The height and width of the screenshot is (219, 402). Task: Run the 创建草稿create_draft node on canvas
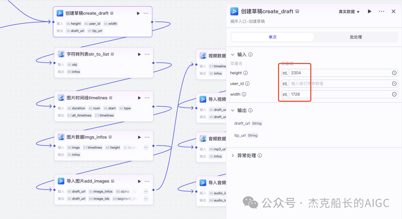[138, 13]
